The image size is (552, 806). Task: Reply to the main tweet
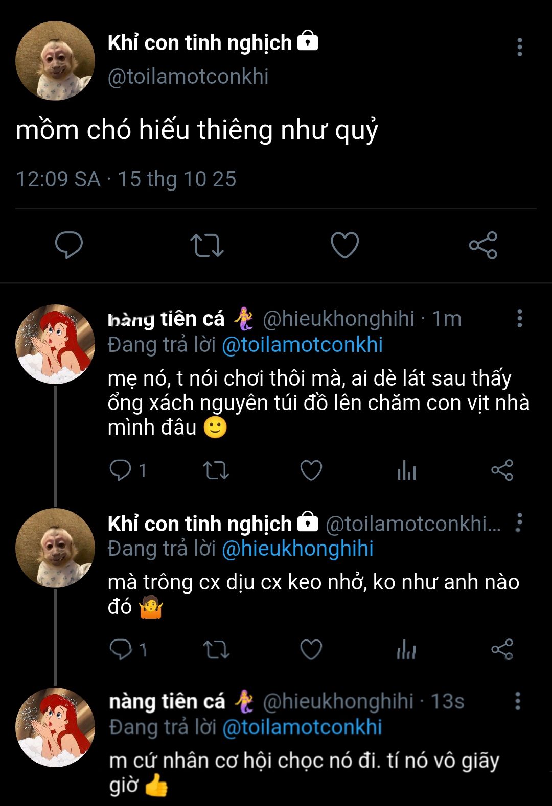pos(69,245)
